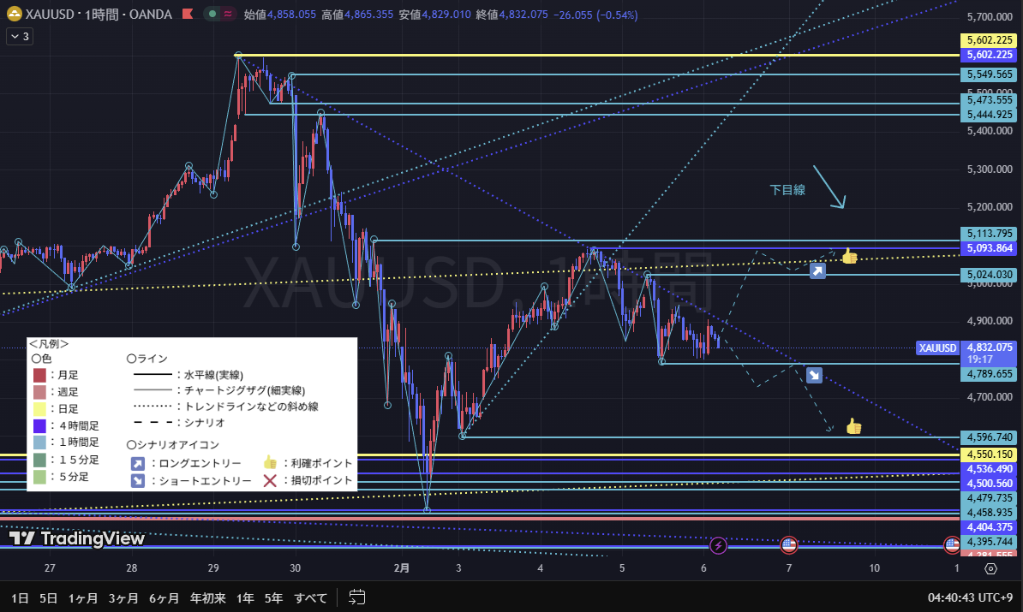Click the red flag icon beside OANDA
The width and height of the screenshot is (1023, 612).
pos(186,15)
